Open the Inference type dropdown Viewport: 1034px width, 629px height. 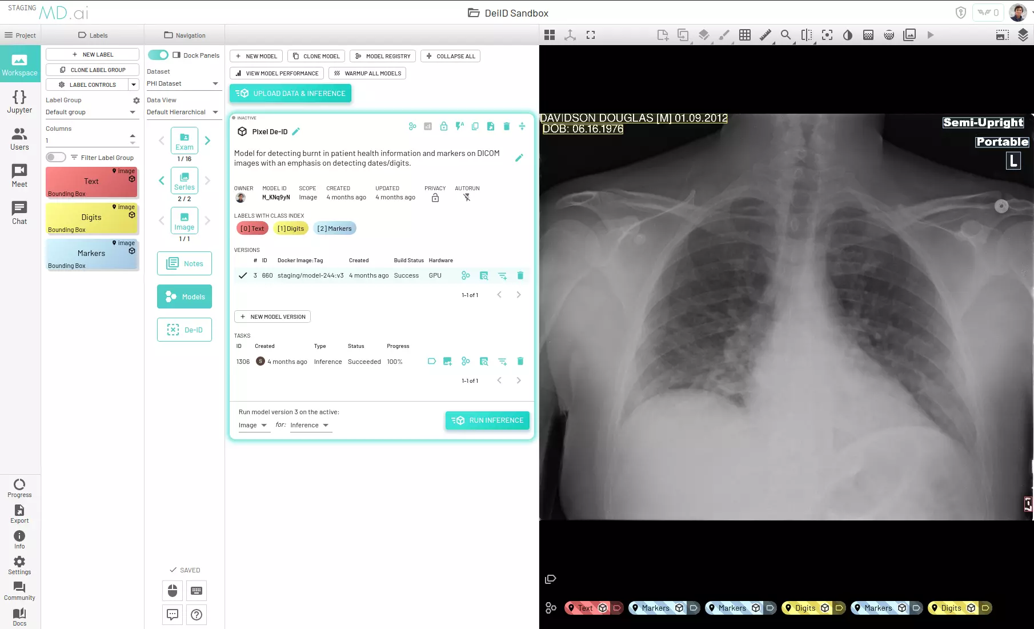point(310,425)
